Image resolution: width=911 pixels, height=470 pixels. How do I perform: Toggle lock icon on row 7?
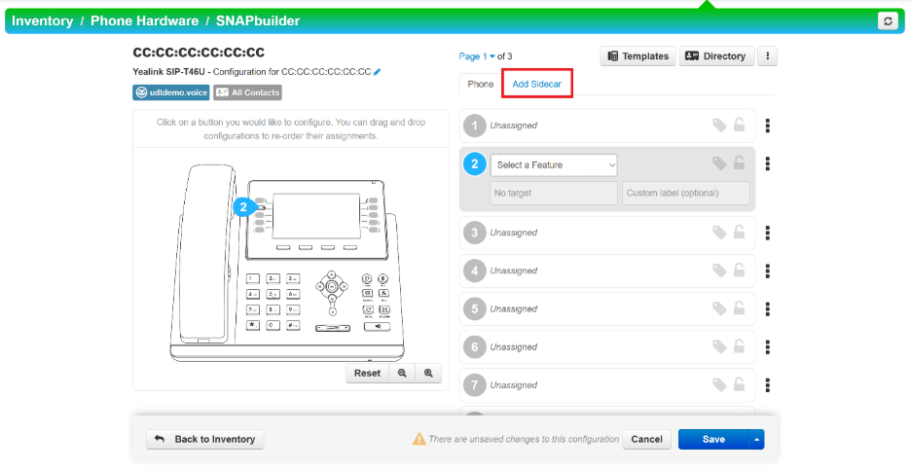(739, 384)
